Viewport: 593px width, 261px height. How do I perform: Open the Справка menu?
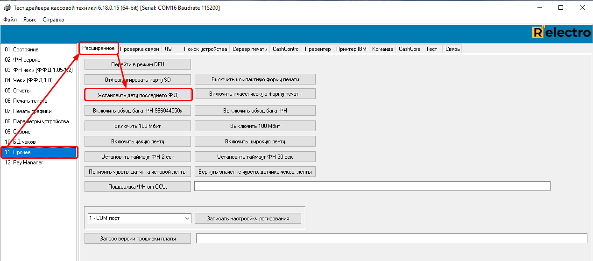pyautogui.click(x=53, y=20)
